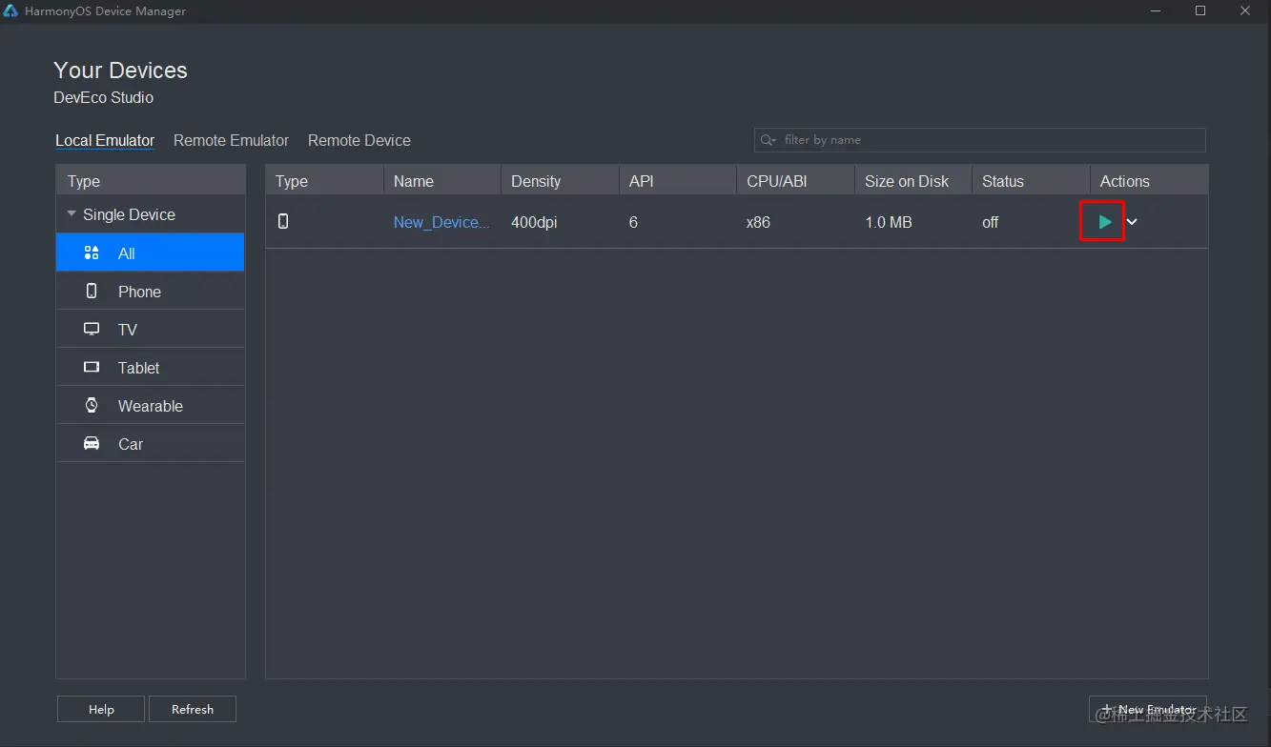Screen dimensions: 1271x747
Task: Sort by the Density column header
Action: (560, 181)
